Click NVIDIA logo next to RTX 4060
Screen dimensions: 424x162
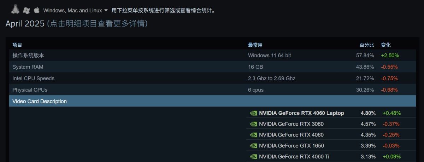click(253, 135)
